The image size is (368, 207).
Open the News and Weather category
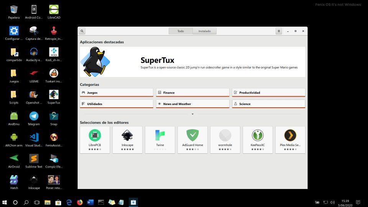(192, 104)
